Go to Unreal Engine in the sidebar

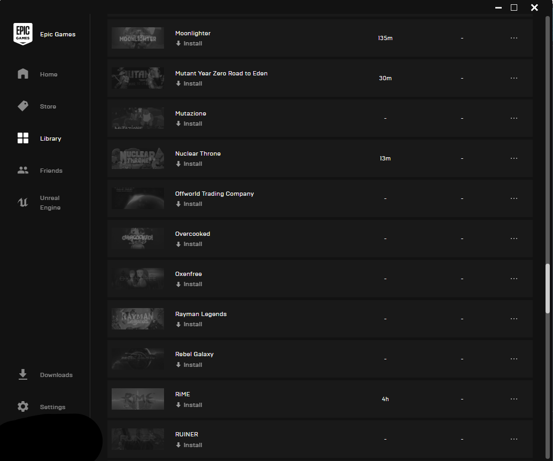coord(50,203)
